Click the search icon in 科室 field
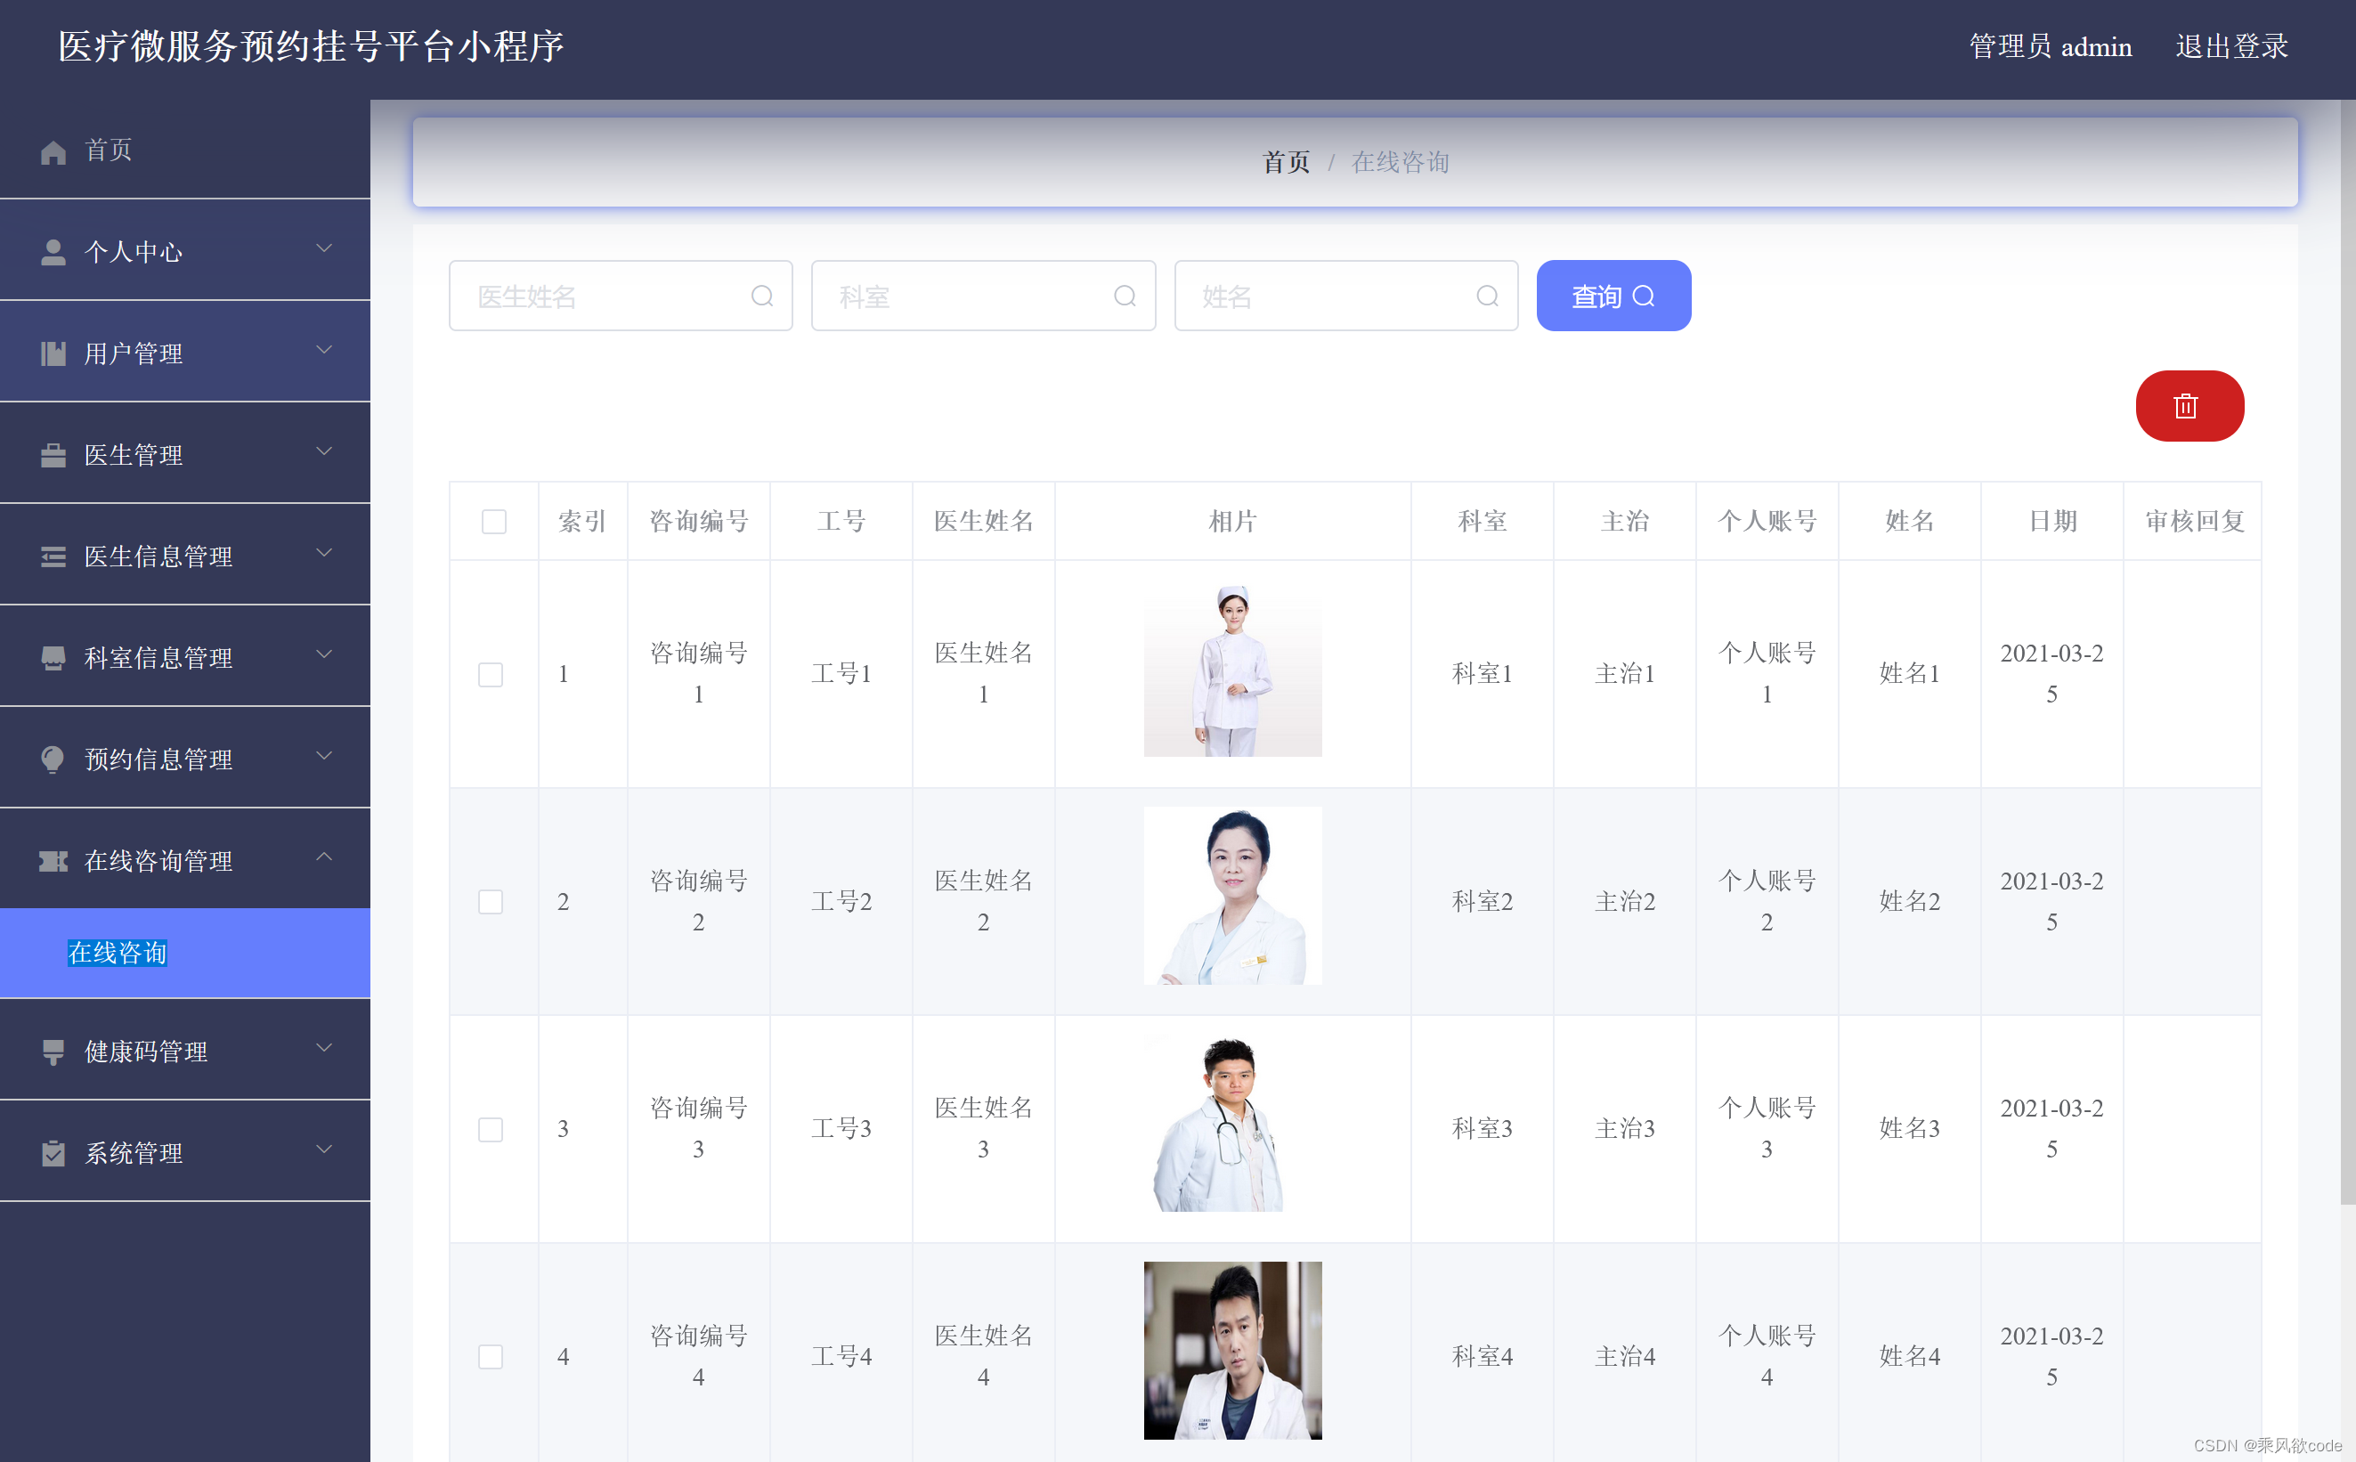The height and width of the screenshot is (1462, 2356). (1125, 296)
